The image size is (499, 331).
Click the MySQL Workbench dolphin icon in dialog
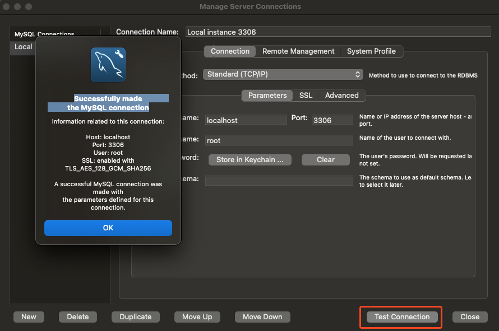(x=108, y=65)
